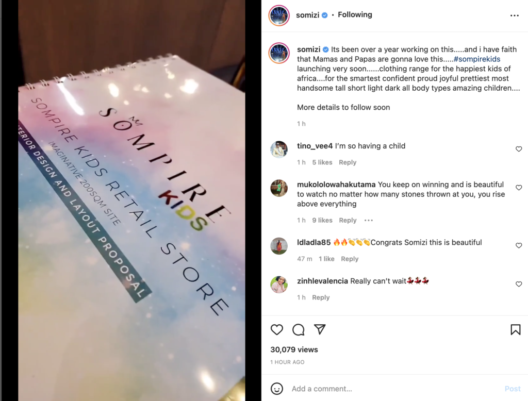Save the post with the bookmark icon
This screenshot has width=528, height=401.
[515, 329]
